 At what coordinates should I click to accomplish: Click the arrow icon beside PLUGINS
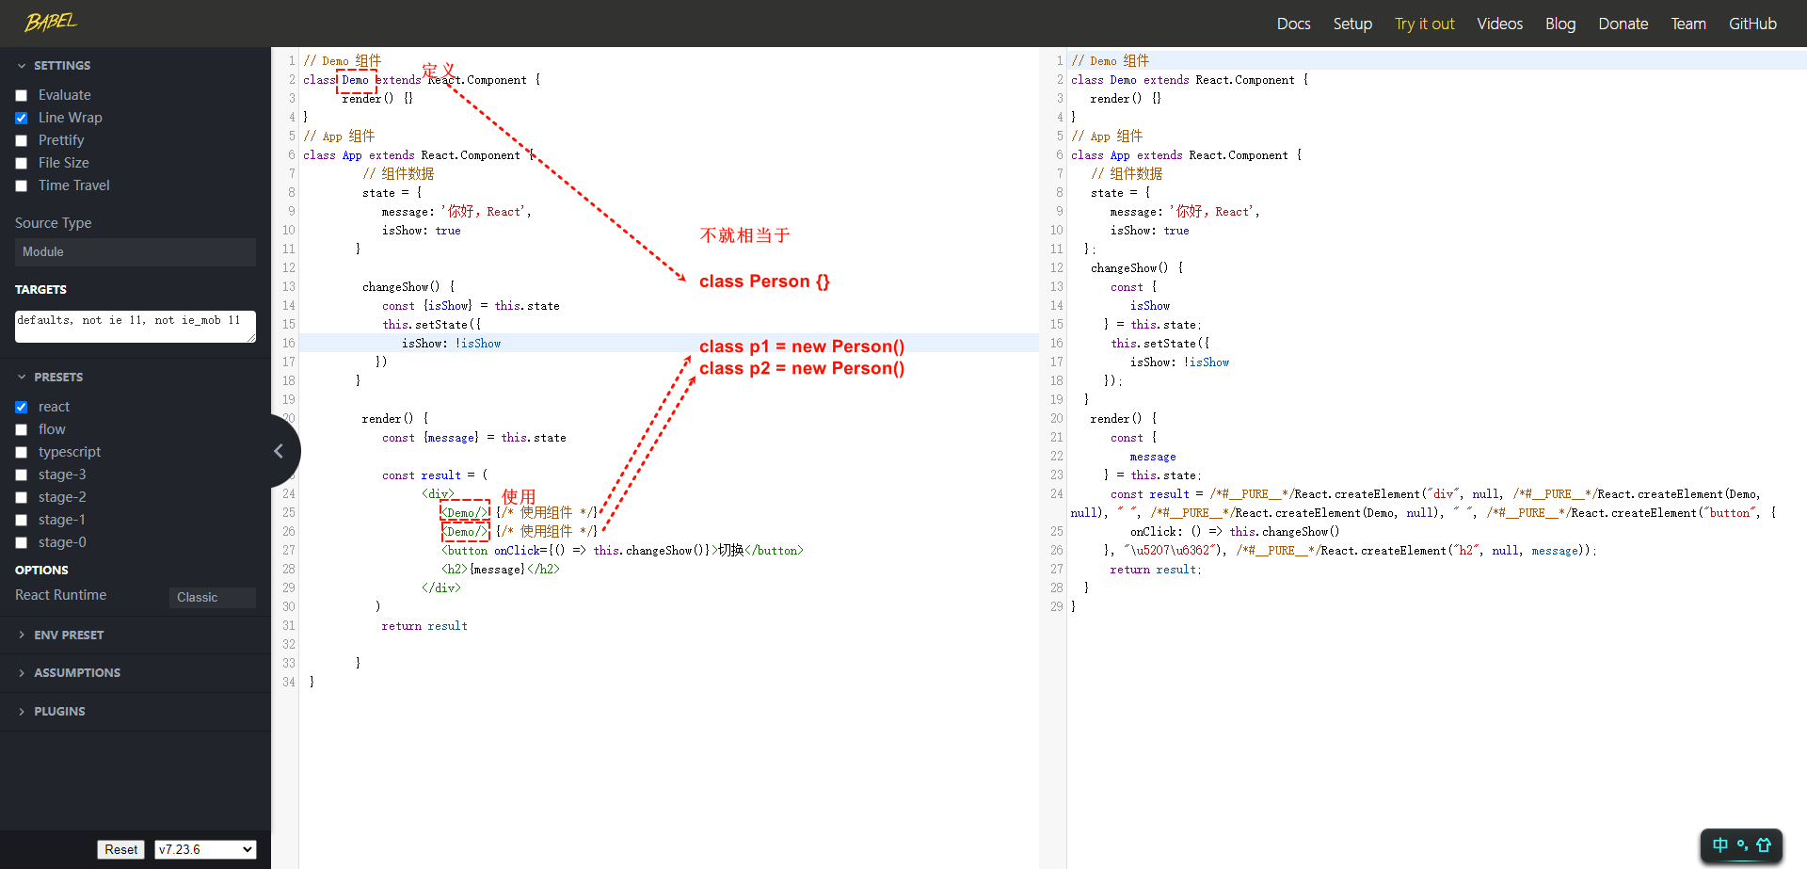[22, 712]
